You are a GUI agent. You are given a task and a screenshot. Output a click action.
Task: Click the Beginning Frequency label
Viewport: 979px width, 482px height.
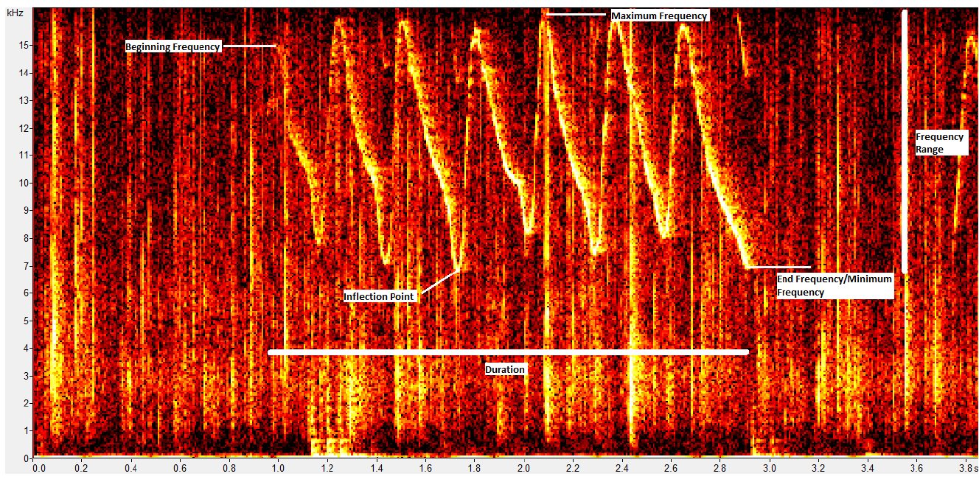click(x=173, y=46)
